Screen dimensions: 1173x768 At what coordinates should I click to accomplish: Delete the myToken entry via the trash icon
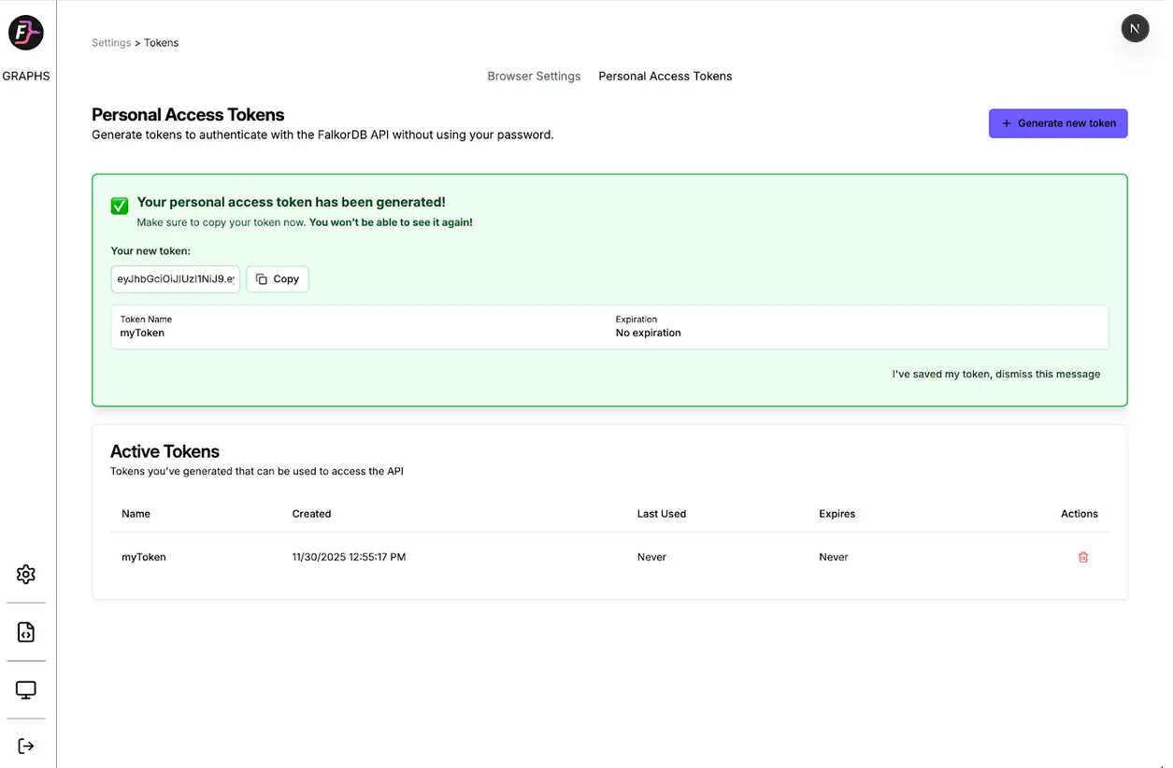coord(1083,557)
